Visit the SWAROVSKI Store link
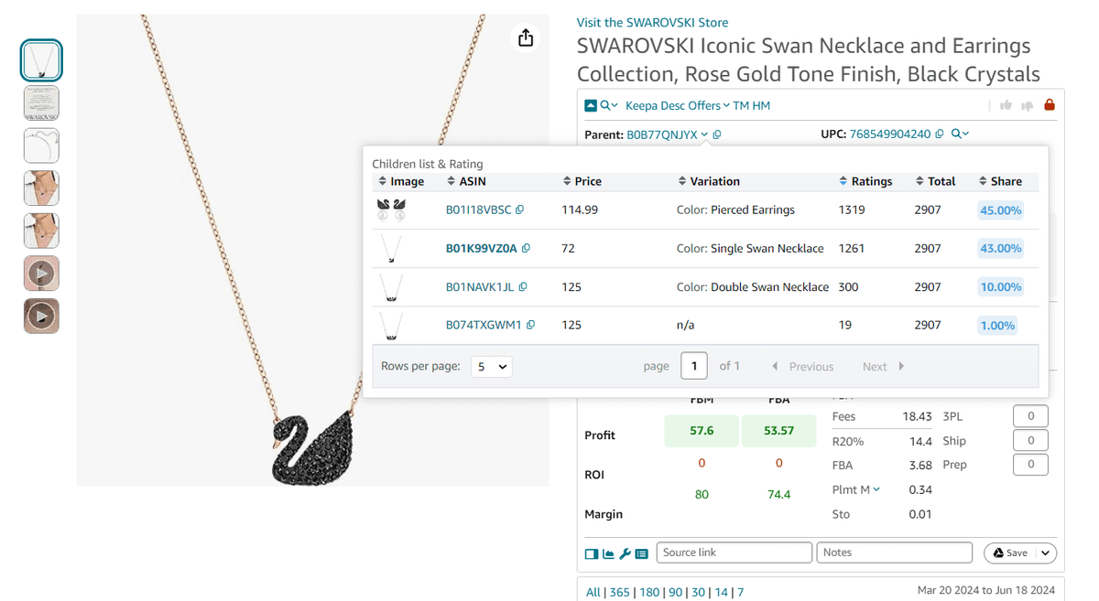 [652, 23]
